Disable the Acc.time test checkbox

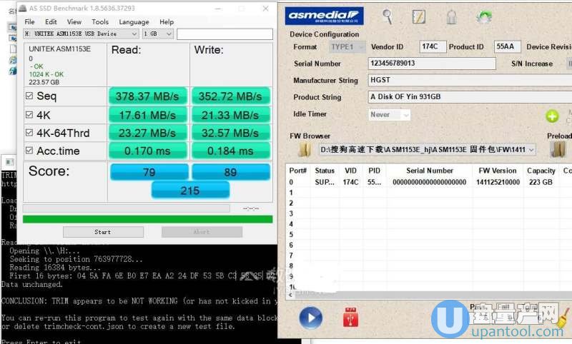click(x=29, y=151)
